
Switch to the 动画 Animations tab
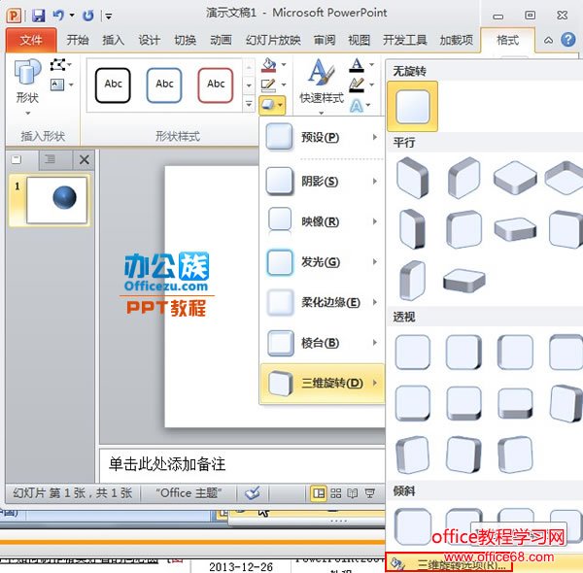(x=221, y=40)
